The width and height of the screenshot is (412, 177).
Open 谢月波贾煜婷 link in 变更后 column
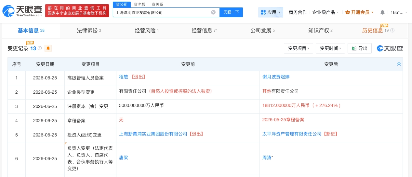pyautogui.click(x=276, y=77)
